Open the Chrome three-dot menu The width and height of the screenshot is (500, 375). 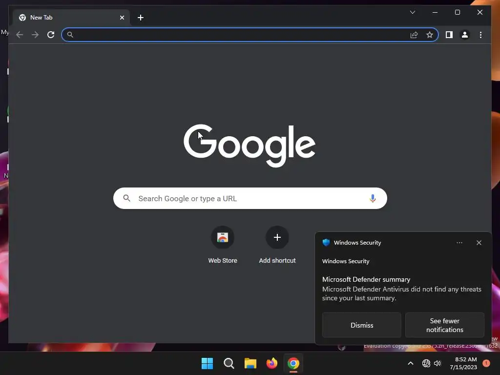coord(480,35)
